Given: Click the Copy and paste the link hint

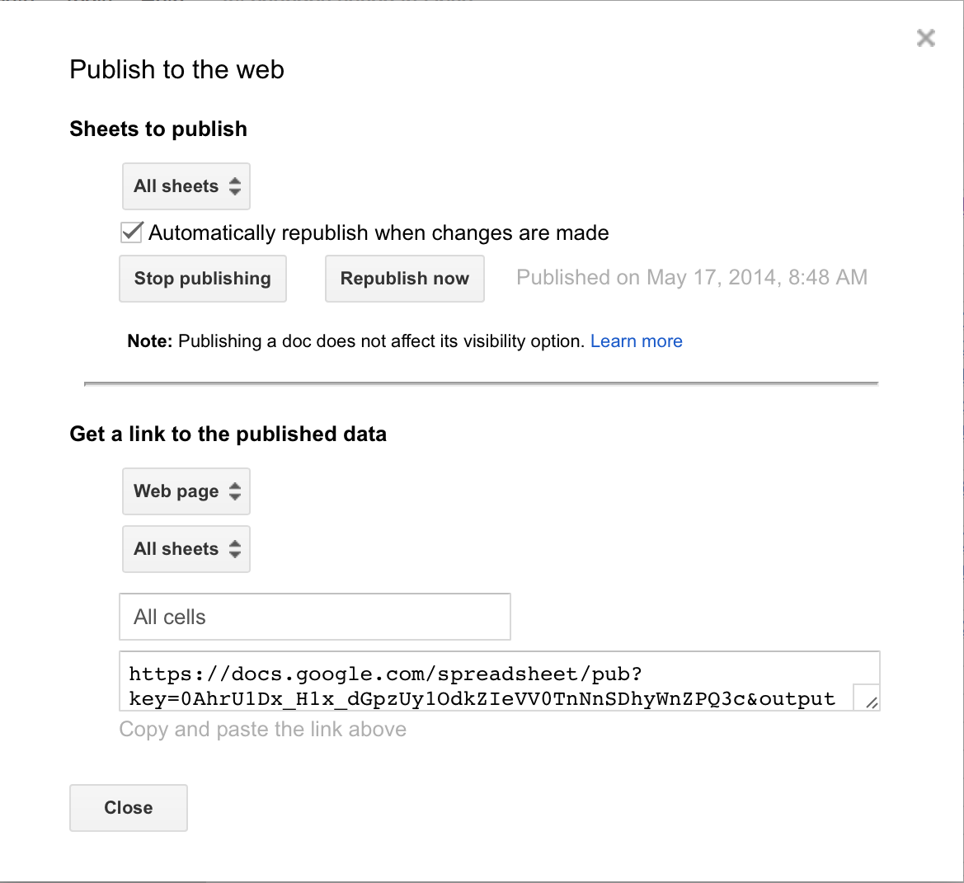Looking at the screenshot, I should point(262,730).
